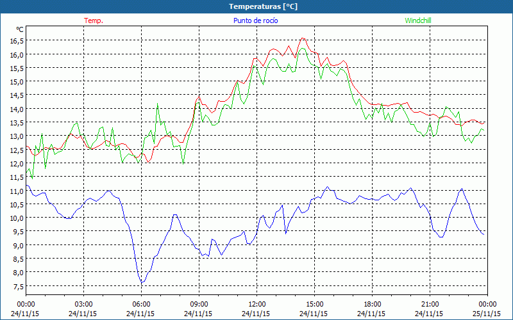Click the 15,0 value on the y-axis

[17, 82]
